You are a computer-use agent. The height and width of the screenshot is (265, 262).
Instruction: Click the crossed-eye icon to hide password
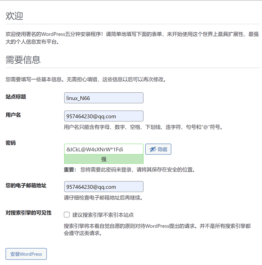tap(153, 149)
